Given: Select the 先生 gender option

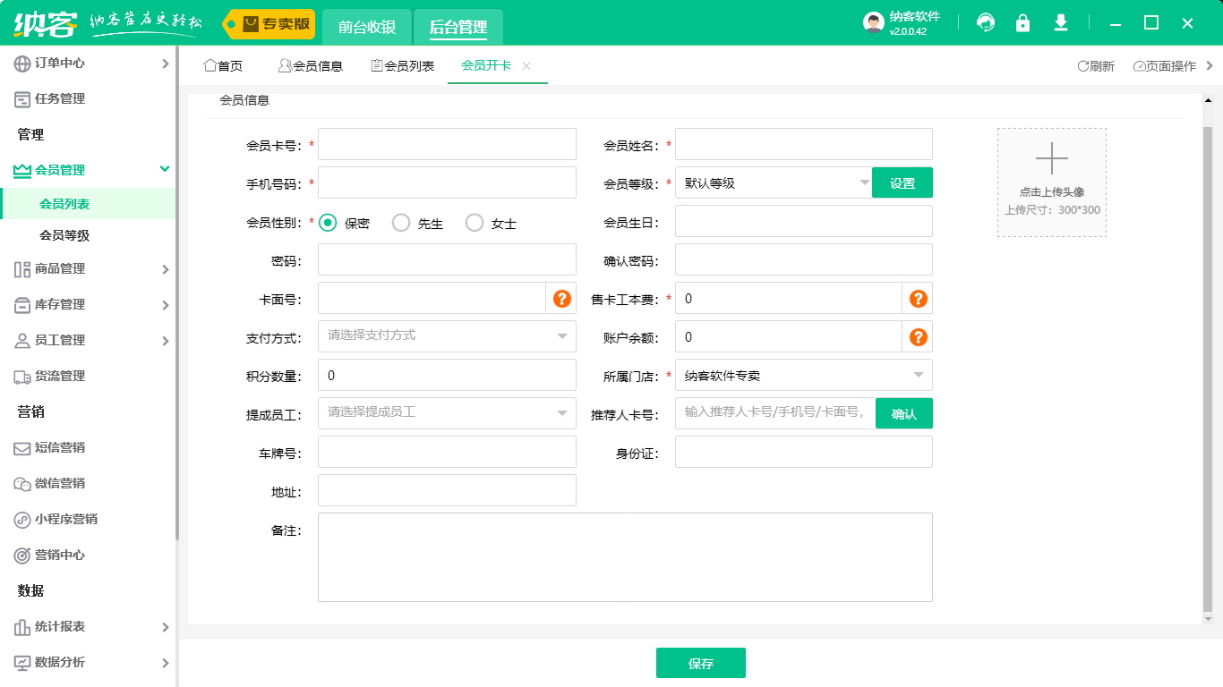Looking at the screenshot, I should (x=401, y=223).
